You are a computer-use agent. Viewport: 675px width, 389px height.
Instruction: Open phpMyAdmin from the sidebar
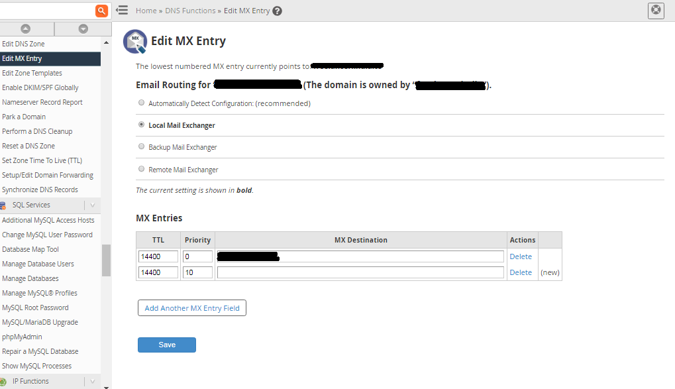point(22,337)
